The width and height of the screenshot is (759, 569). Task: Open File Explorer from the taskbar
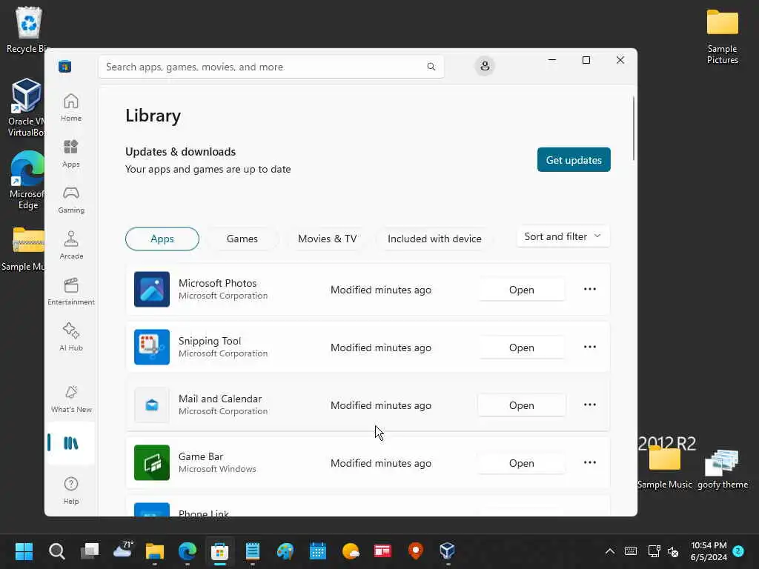[155, 551]
